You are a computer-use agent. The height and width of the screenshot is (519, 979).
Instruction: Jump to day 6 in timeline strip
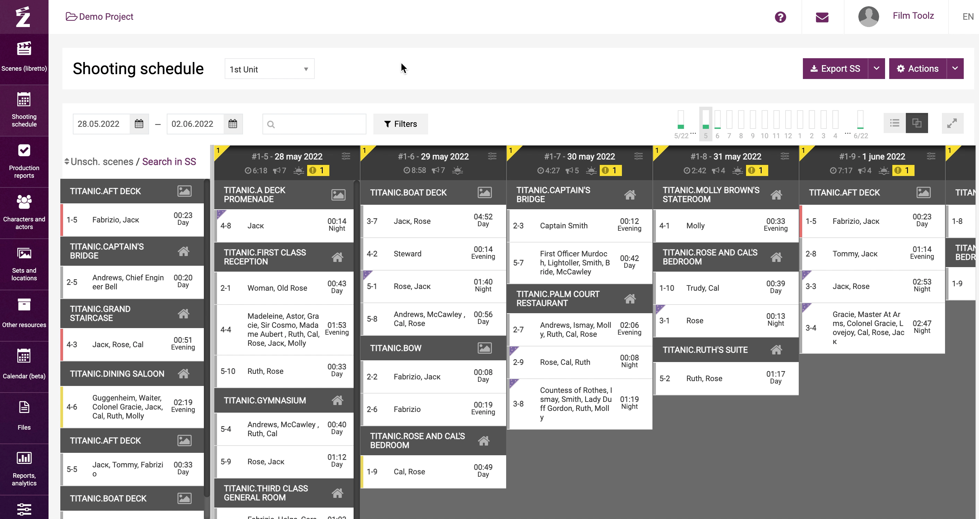(x=718, y=125)
